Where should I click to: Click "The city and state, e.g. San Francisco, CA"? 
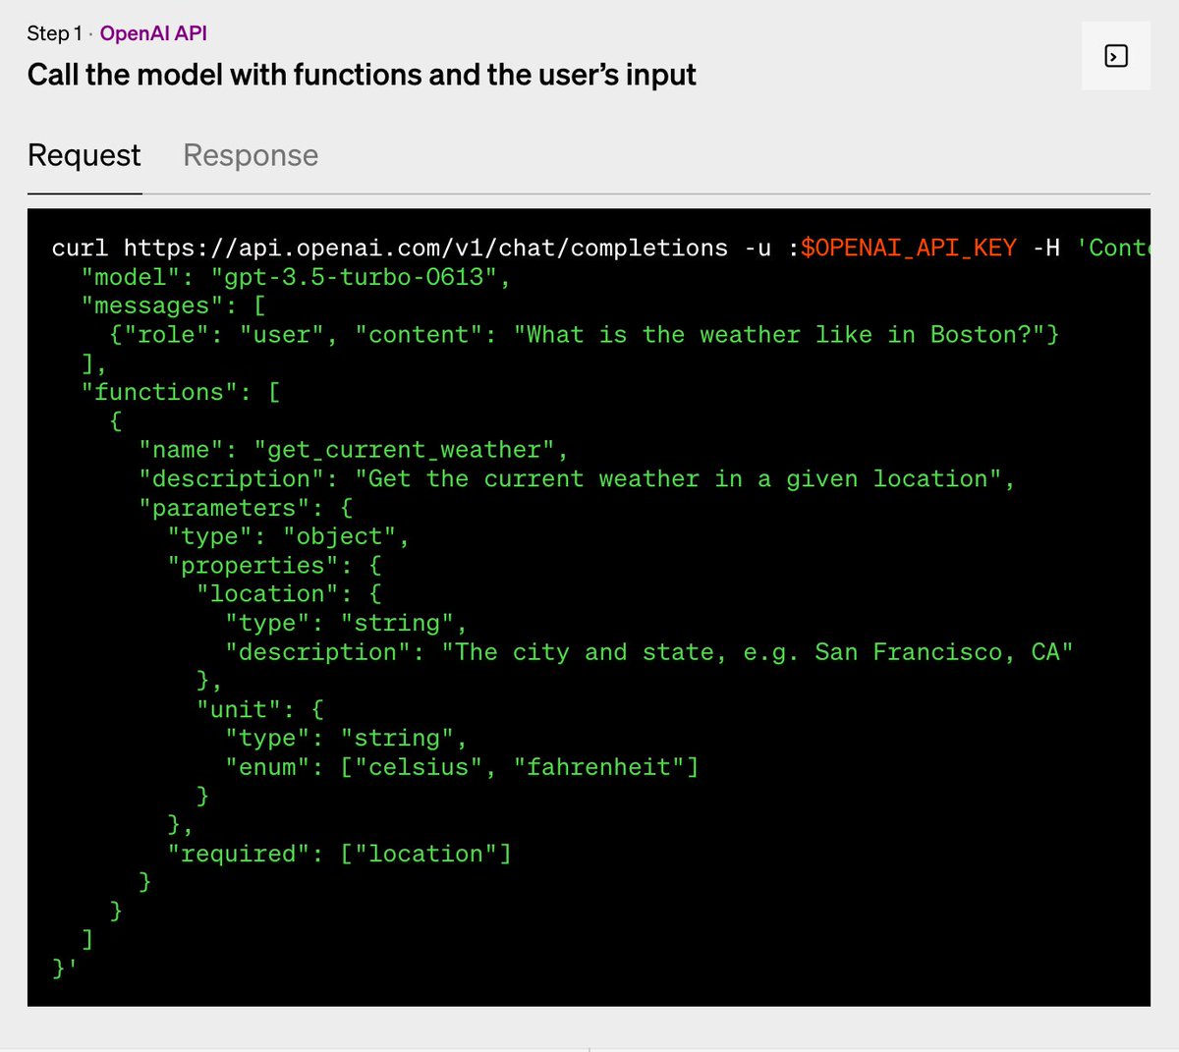(758, 652)
